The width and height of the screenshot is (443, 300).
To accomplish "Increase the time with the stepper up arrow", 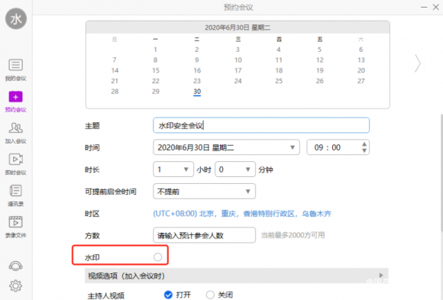I will tap(364, 144).
